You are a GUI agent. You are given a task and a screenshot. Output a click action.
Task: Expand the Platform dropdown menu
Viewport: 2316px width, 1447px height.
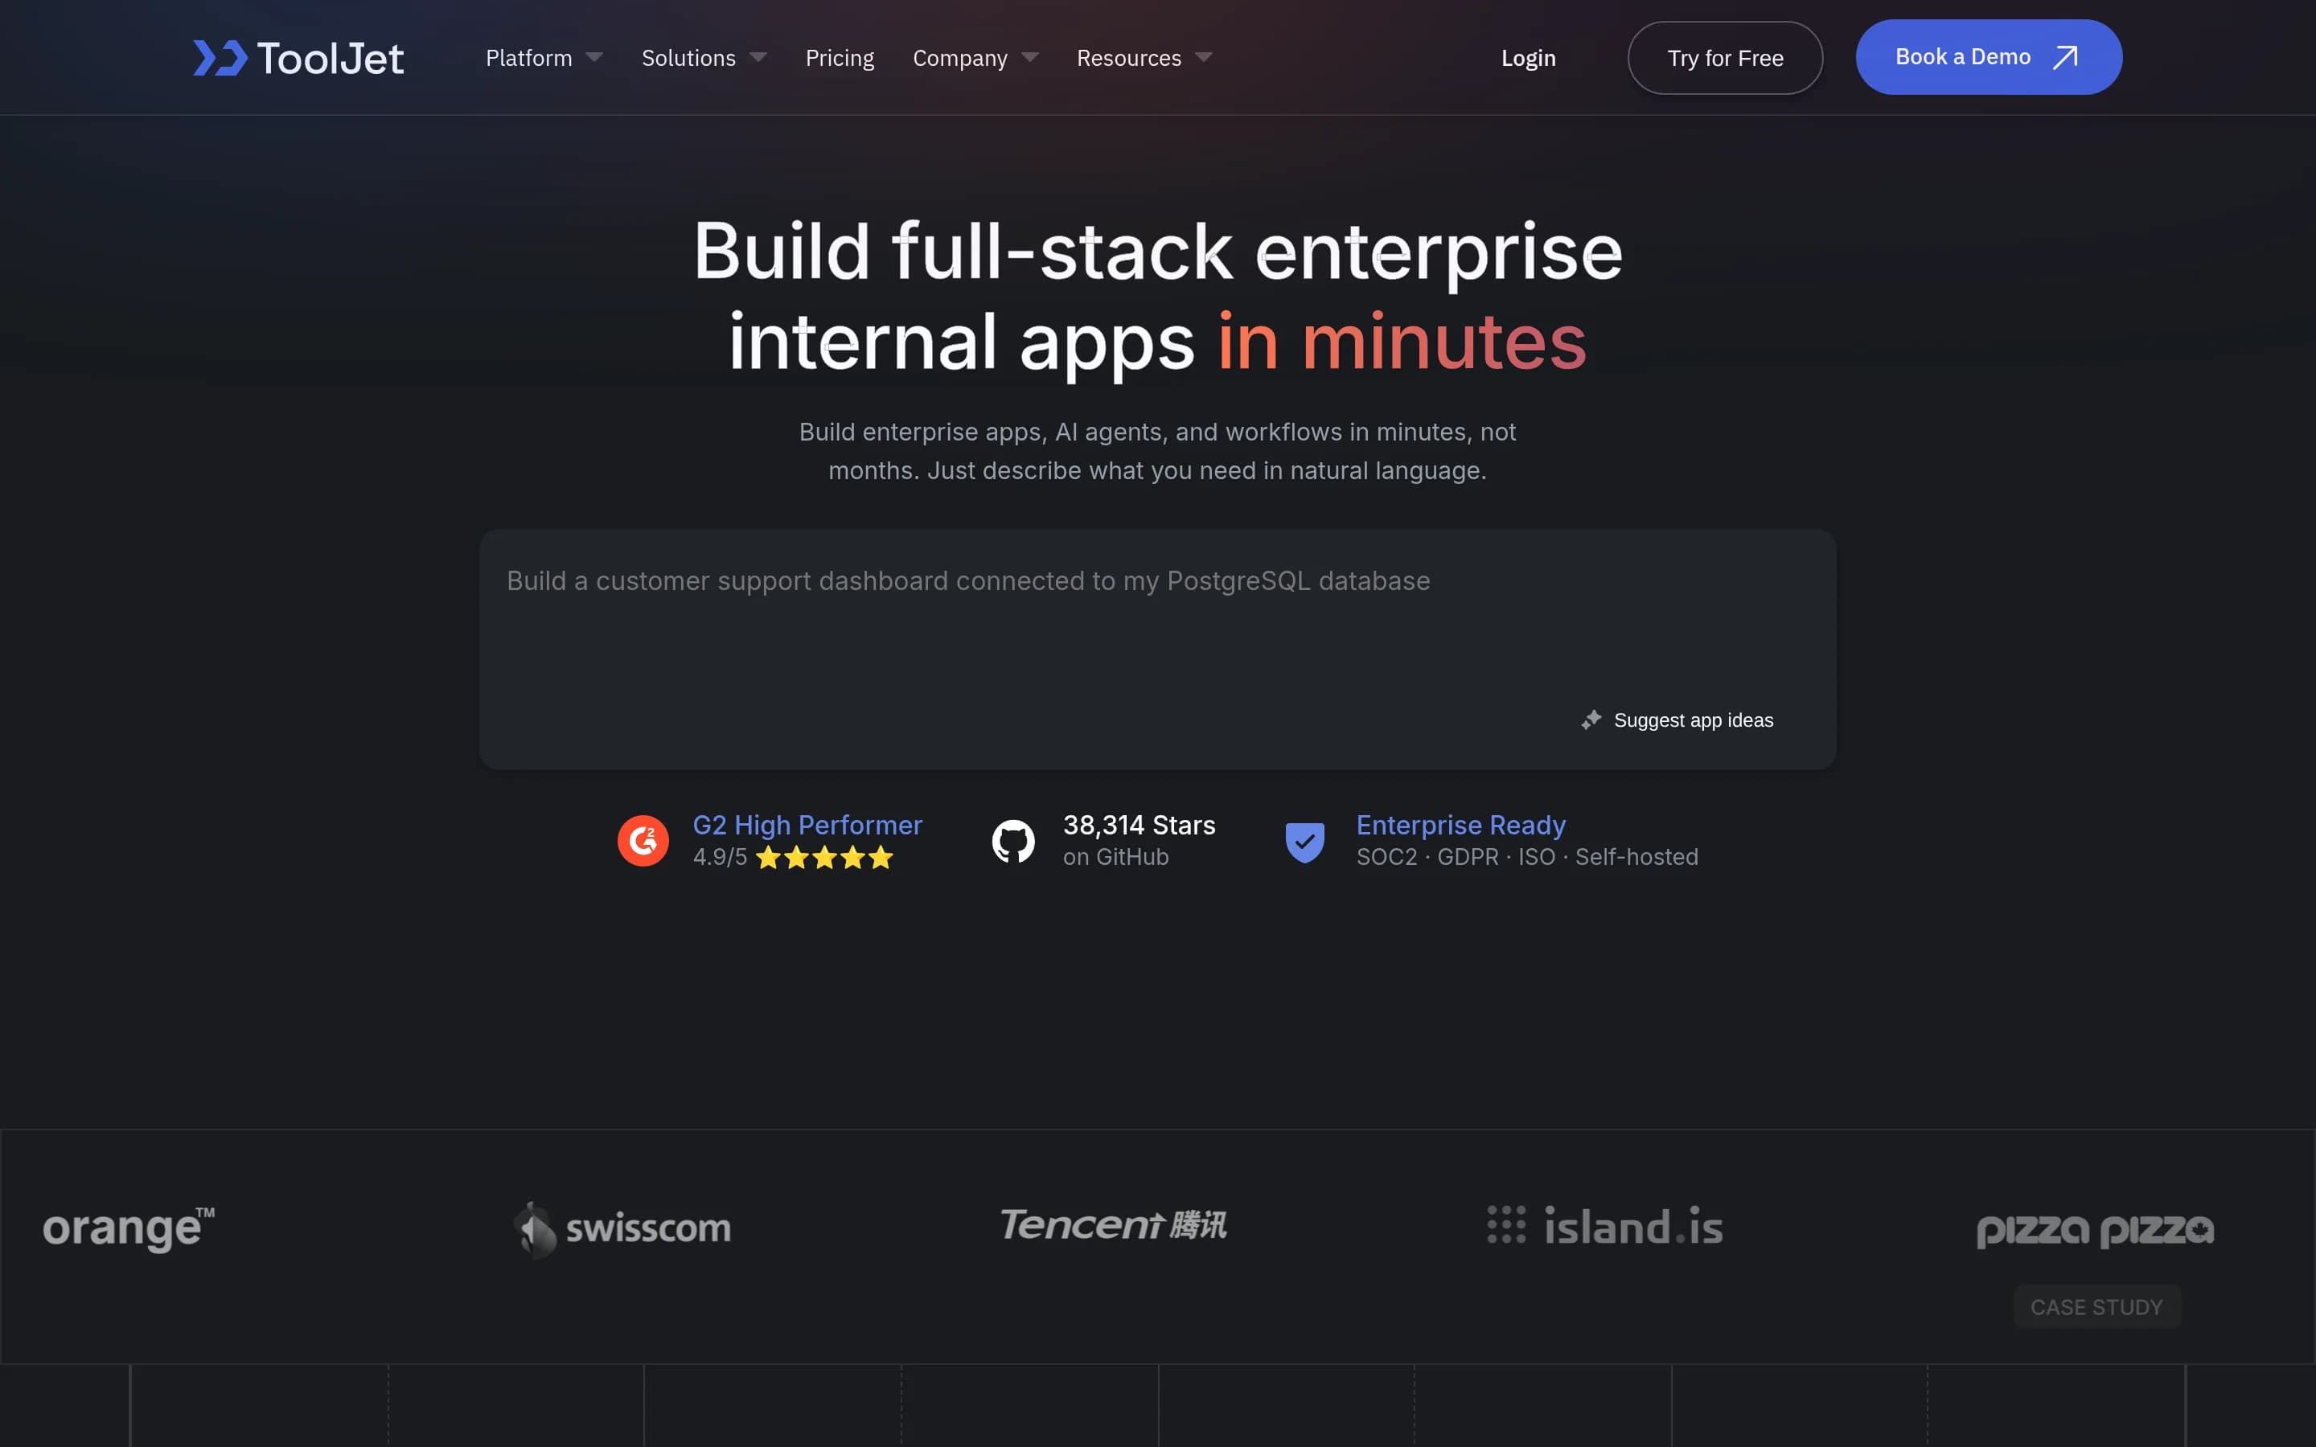point(544,59)
